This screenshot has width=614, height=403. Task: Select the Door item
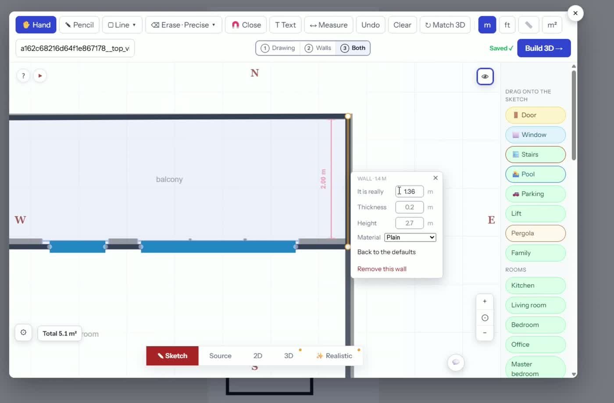click(x=535, y=115)
